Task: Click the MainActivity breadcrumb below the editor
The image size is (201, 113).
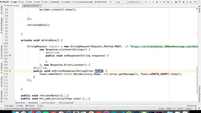Action: click(x=20, y=103)
